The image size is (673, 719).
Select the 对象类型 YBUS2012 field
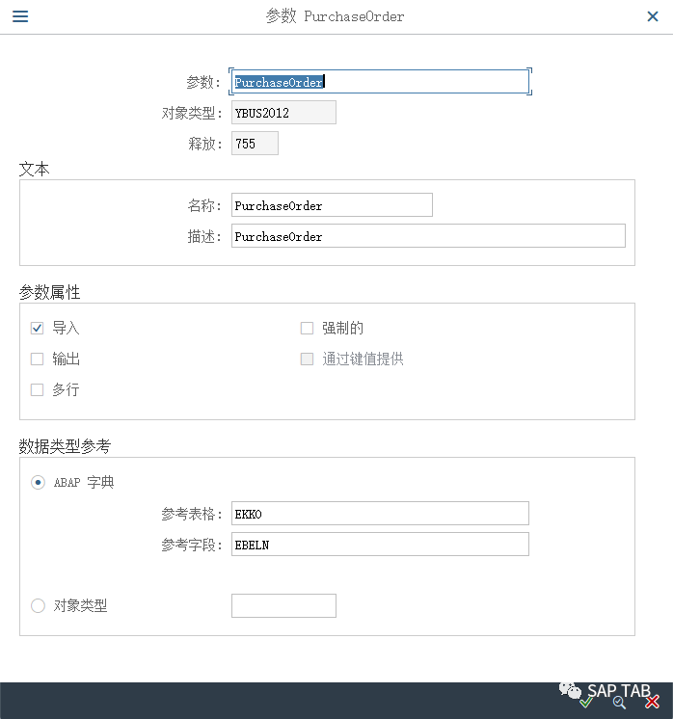[x=283, y=113]
